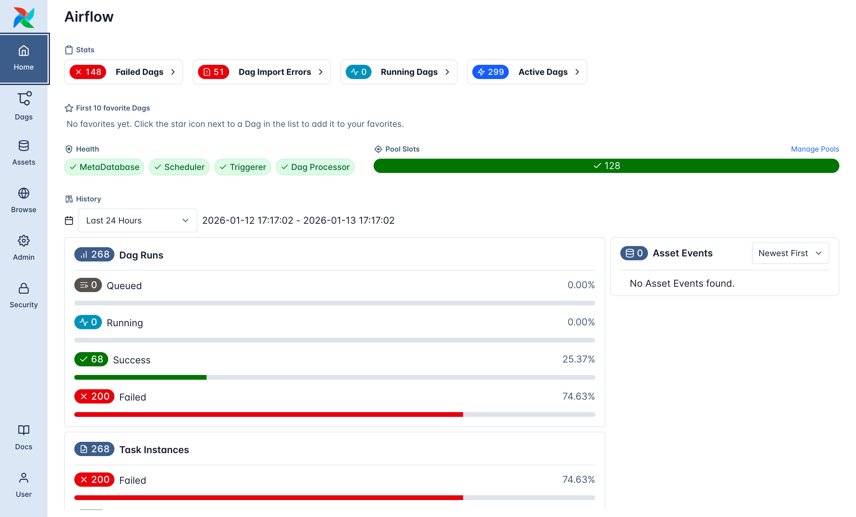
Task: Expand the Active Dags chevron arrow
Action: [578, 72]
